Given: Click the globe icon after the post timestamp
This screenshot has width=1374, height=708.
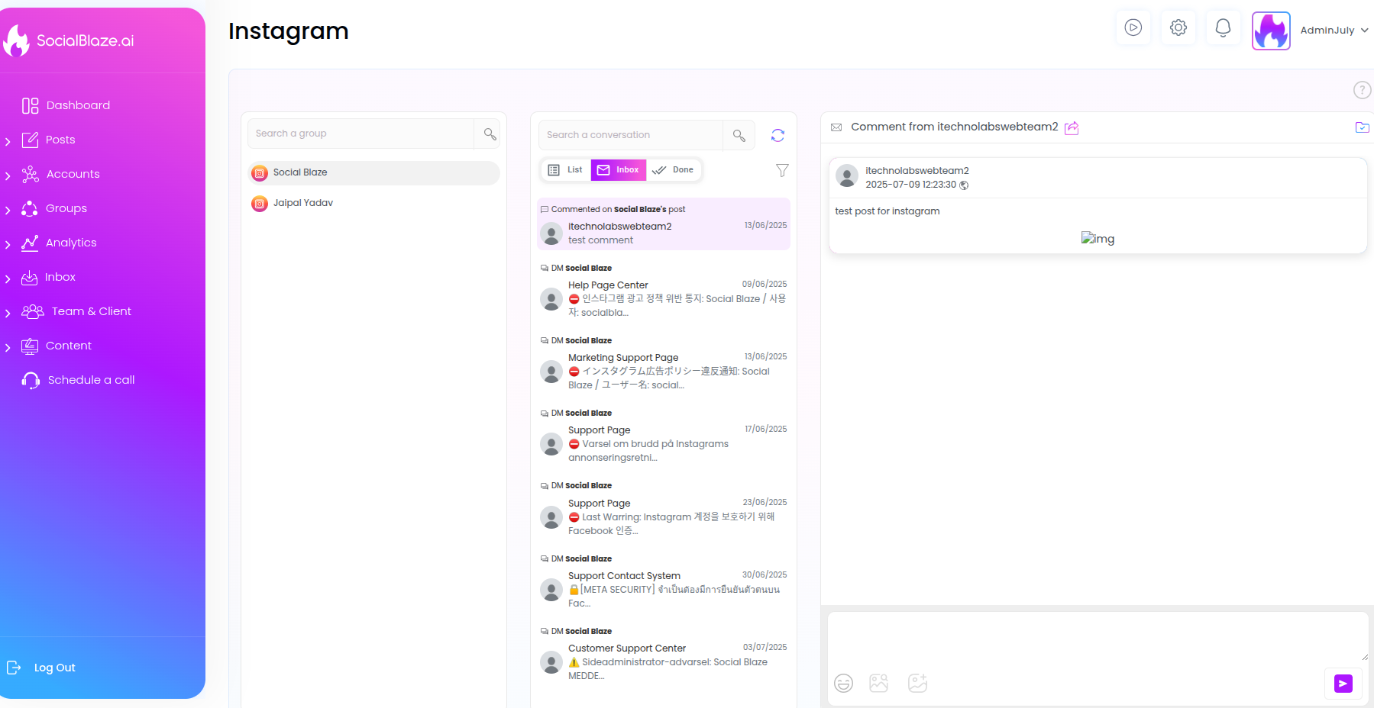Looking at the screenshot, I should pos(964,185).
